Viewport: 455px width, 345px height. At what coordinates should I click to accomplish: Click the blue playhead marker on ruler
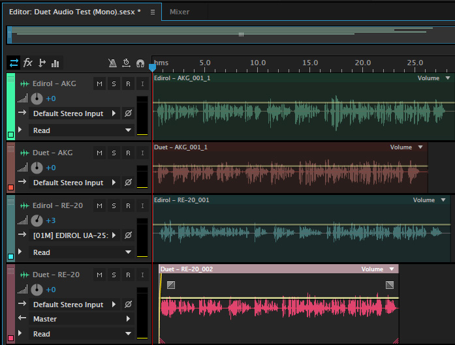152,68
